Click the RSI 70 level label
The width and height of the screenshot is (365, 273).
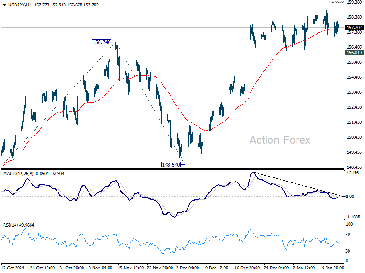coord(348,234)
